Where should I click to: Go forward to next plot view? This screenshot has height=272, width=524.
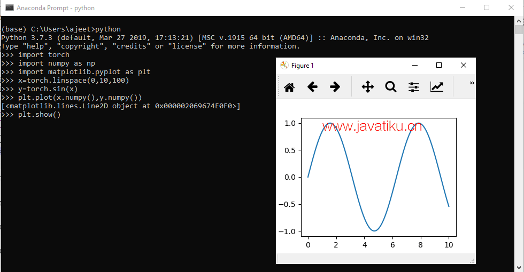(x=335, y=87)
